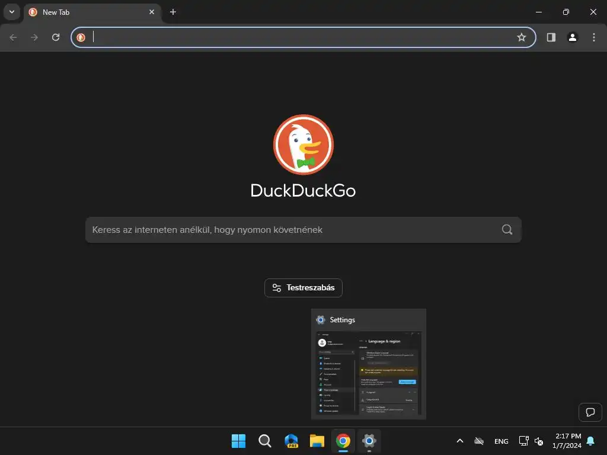The height and width of the screenshot is (455, 607).
Task: Click the Settings title in taskbar preview
Action: coord(342,320)
